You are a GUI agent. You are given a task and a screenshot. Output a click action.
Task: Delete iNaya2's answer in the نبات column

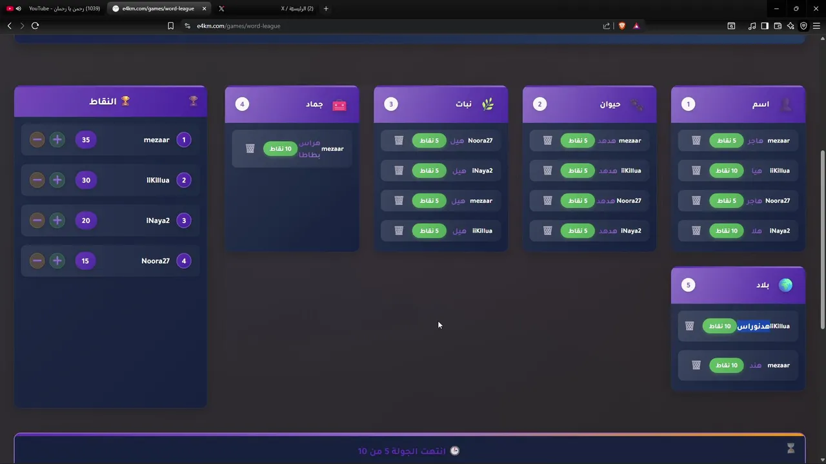pos(399,171)
